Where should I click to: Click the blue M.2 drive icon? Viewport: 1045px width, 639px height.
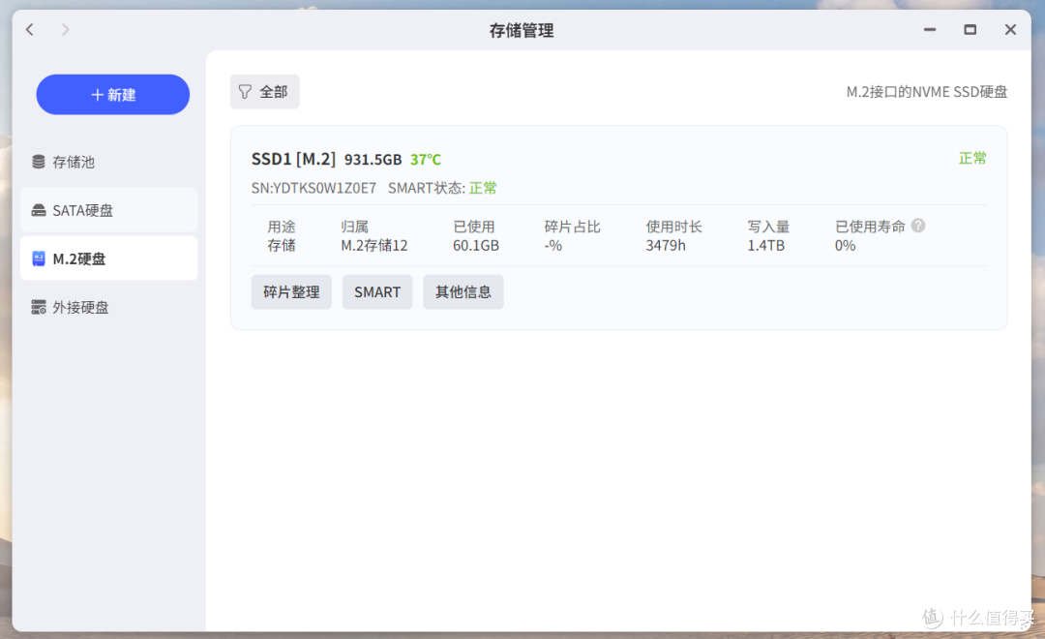point(39,259)
